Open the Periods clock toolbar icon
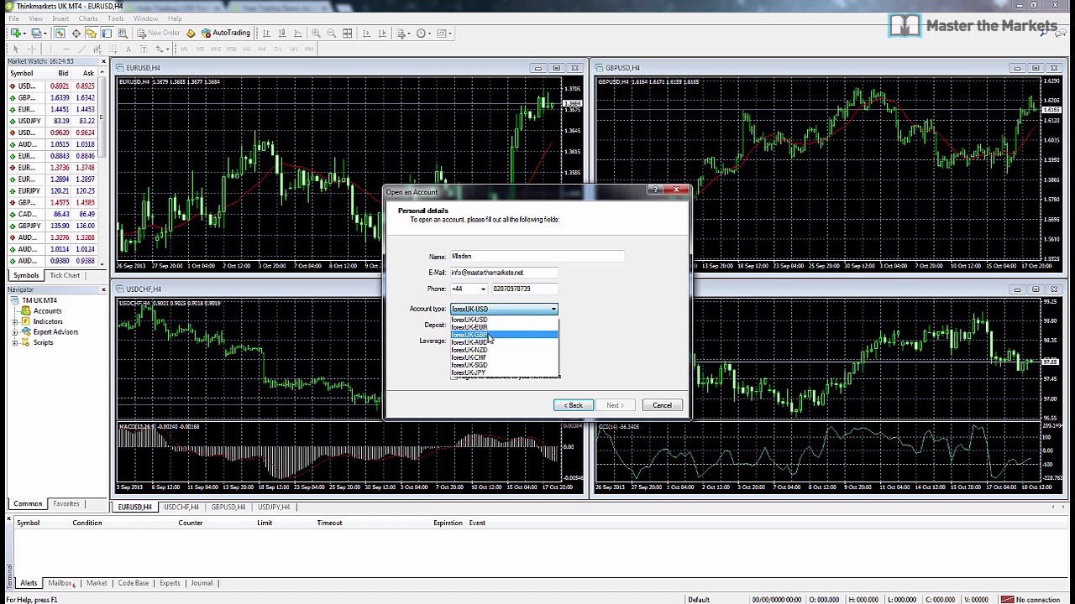1075x604 pixels. tap(422, 34)
